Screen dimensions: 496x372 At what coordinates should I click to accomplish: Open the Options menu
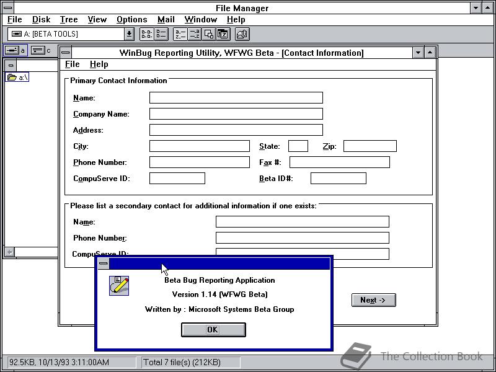[x=131, y=20]
